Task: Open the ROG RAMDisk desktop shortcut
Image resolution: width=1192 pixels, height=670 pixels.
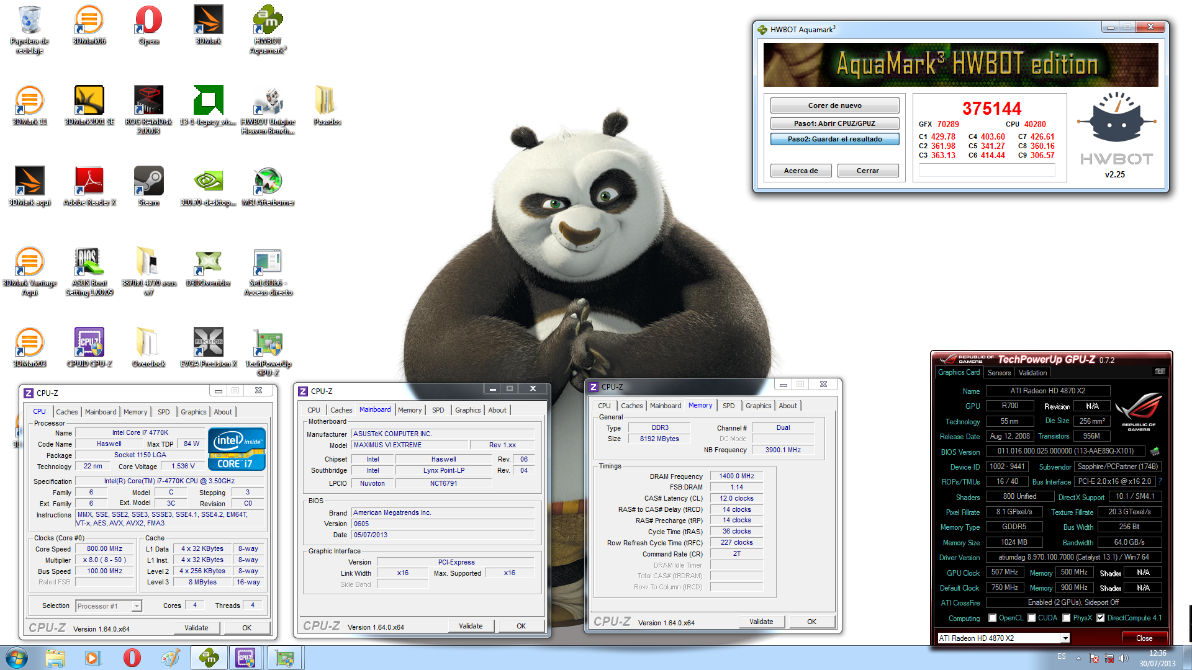Action: (148, 110)
